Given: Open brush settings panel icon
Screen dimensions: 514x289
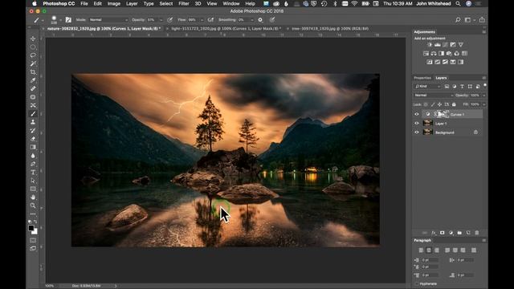Looking at the screenshot, I should pos(68,19).
